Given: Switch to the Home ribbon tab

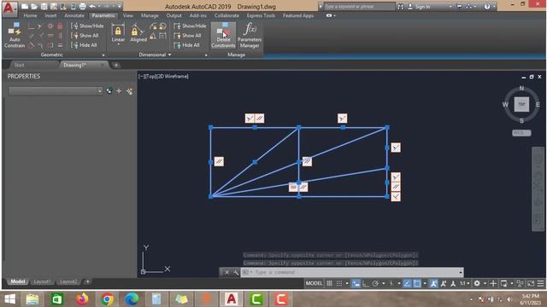Looking at the screenshot, I should 30,15.
